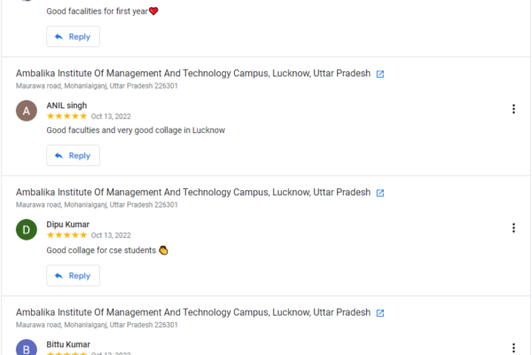This screenshot has height=355, width=532.
Task: Open Ambalika Institute title above ANIL singh's review
Action: point(192,74)
